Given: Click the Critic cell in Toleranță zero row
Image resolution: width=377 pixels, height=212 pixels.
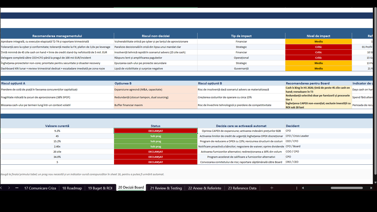Looking at the screenshot, I should pyautogui.click(x=318, y=47).
